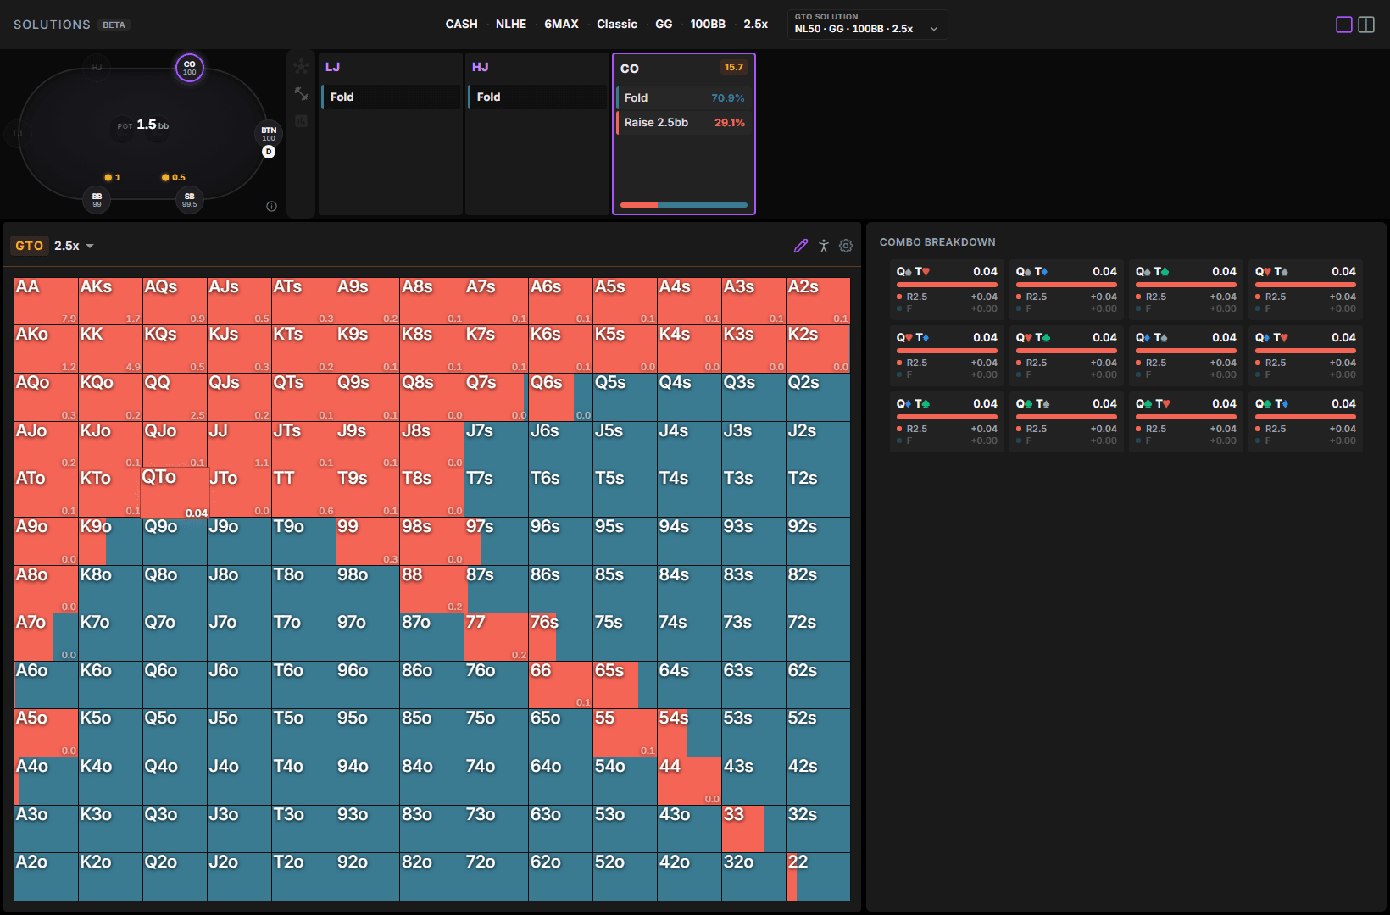Select the CO seat on the table

point(190,68)
